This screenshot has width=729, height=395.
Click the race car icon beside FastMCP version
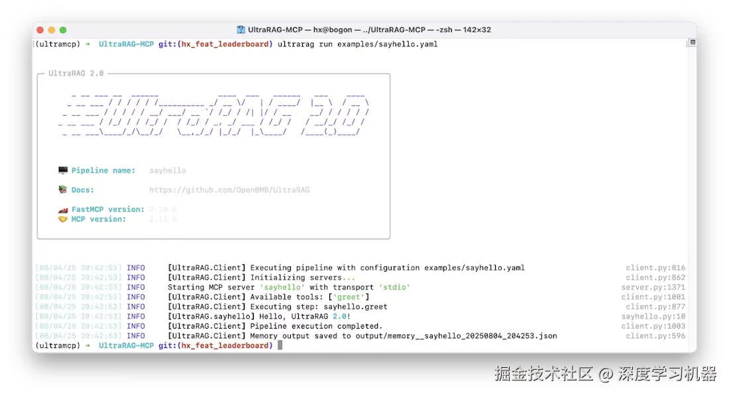click(63, 209)
